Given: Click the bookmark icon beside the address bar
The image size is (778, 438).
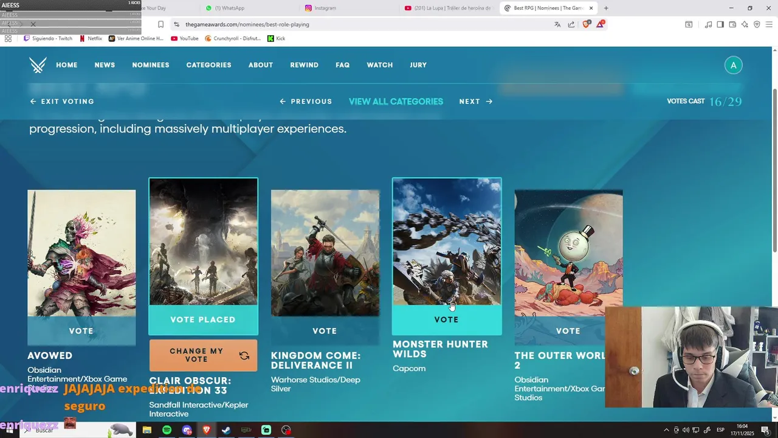Looking at the screenshot, I should (160, 24).
